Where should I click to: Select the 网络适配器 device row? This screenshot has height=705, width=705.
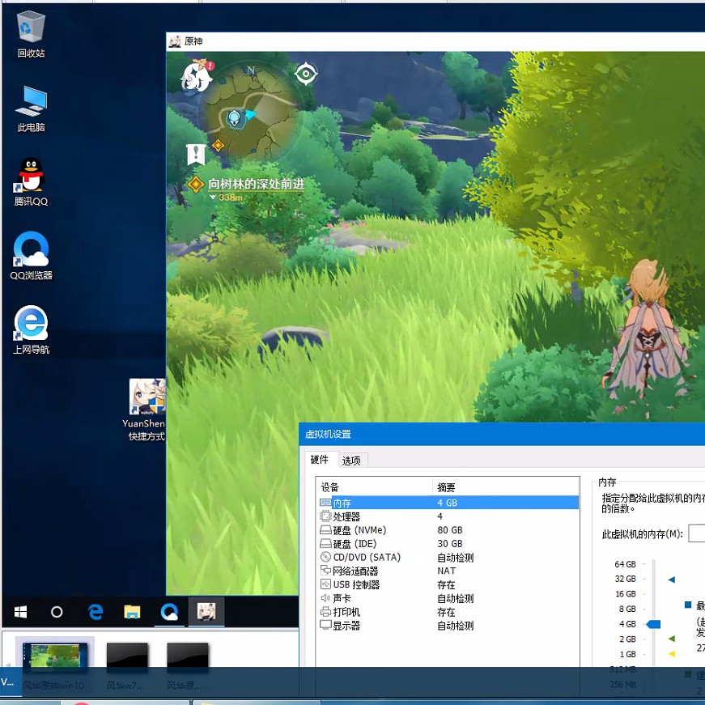click(448, 571)
